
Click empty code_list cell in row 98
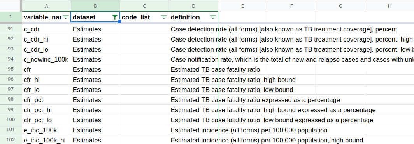(144, 100)
